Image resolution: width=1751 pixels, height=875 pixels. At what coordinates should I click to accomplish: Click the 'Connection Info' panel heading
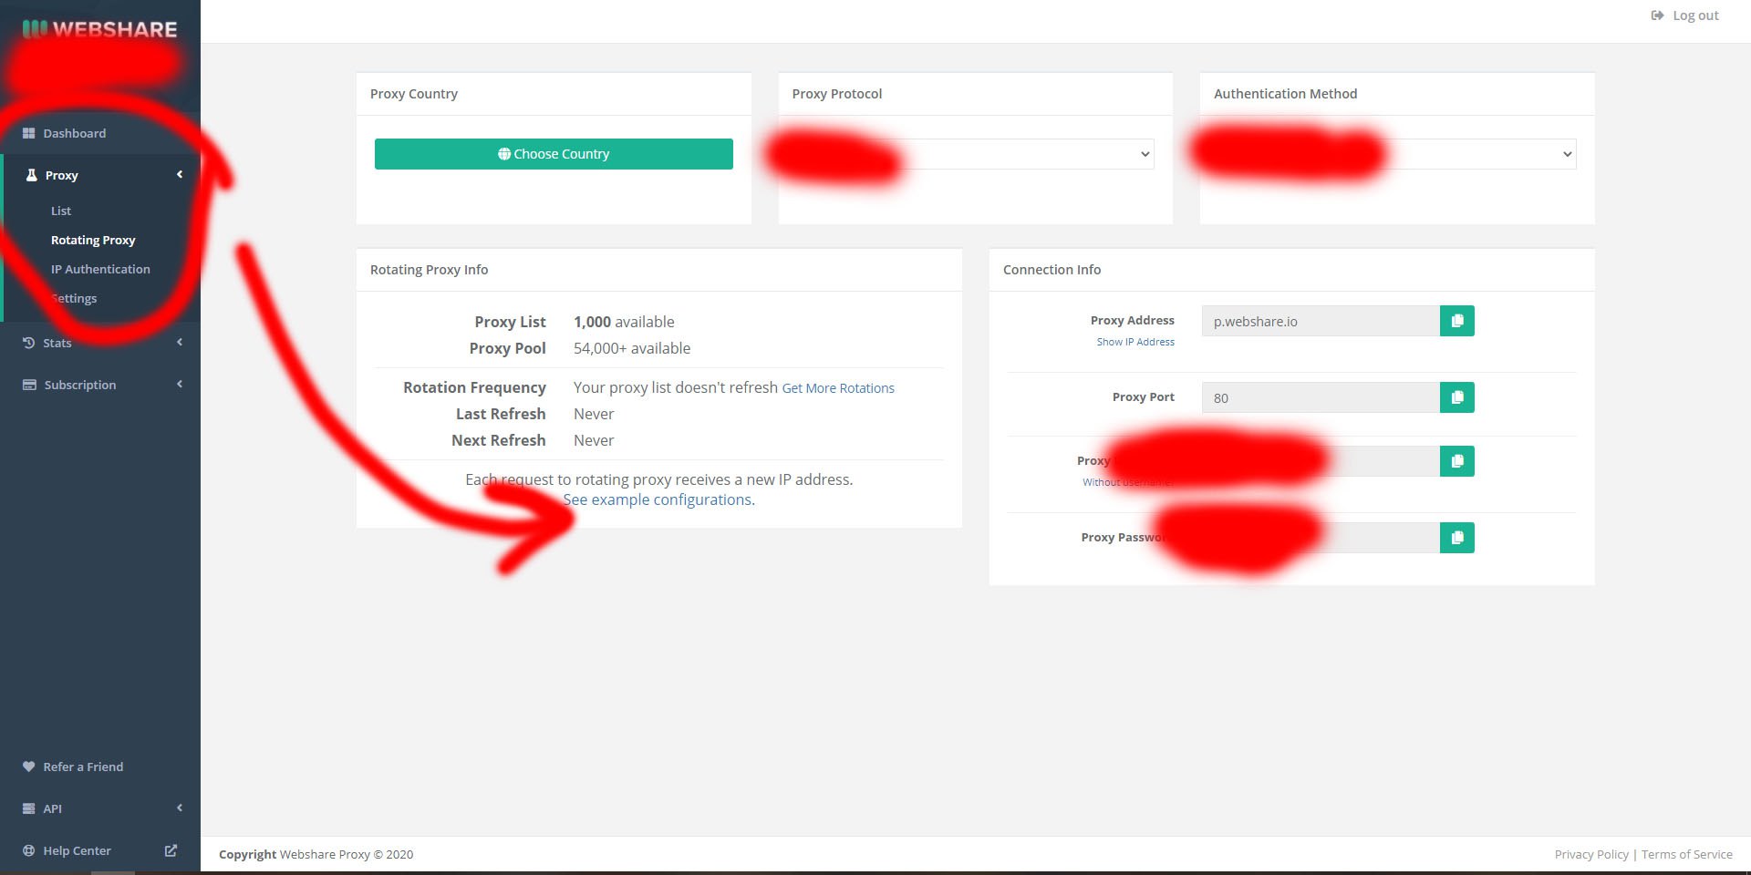(1052, 270)
